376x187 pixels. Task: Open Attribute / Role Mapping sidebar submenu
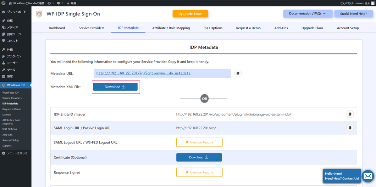click(x=11, y=122)
